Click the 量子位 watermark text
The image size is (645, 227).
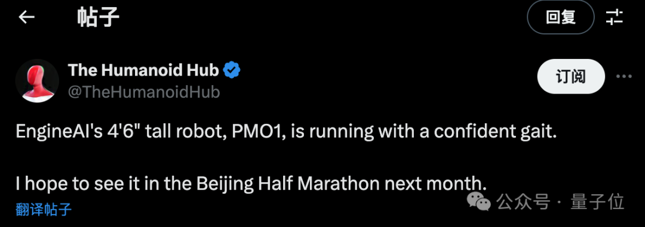click(x=597, y=202)
